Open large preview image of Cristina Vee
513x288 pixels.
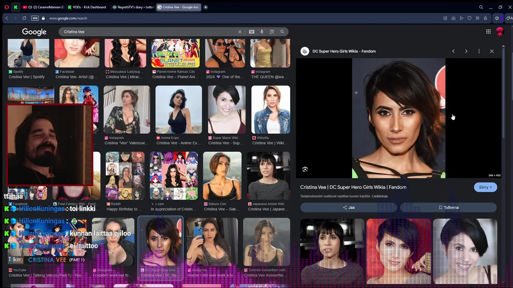(x=399, y=118)
